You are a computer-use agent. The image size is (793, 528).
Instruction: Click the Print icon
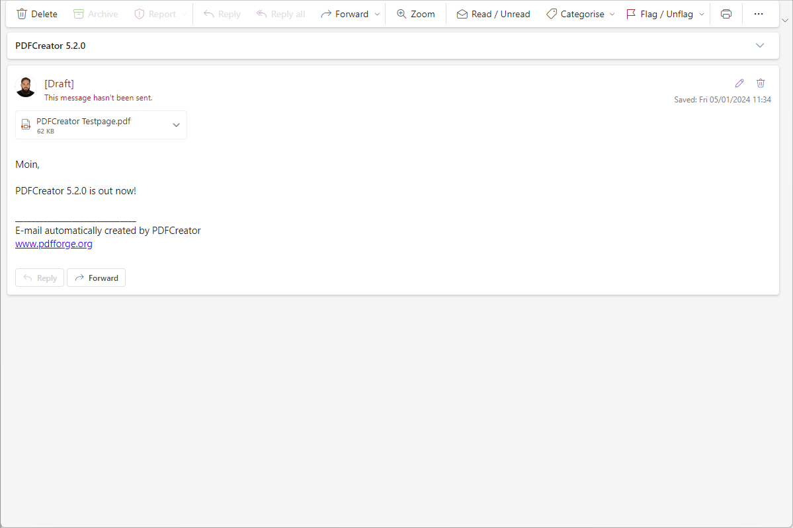pyautogui.click(x=726, y=14)
